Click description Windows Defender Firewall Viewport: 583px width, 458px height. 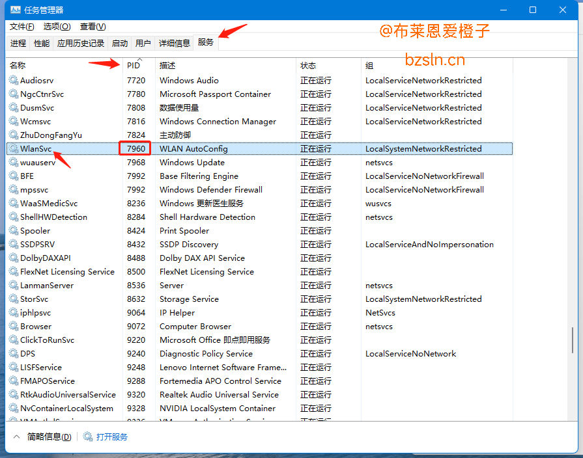(211, 190)
